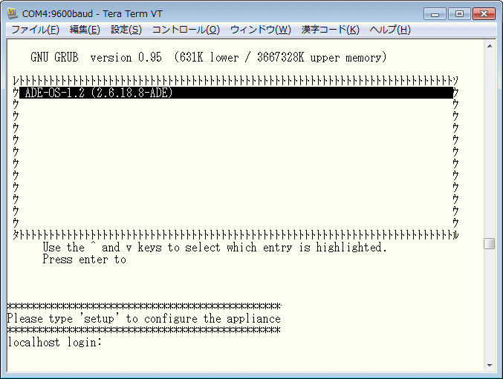Click the scrollbar up arrow
Image resolution: width=503 pixels, height=379 pixels.
(490, 46)
